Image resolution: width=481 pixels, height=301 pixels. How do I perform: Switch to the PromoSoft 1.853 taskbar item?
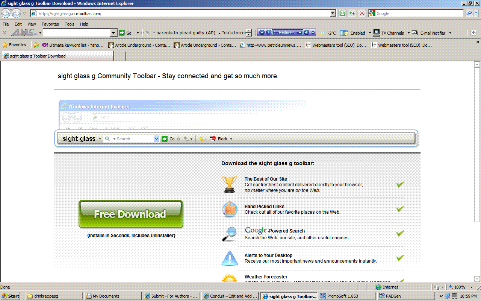pyautogui.click(x=346, y=296)
